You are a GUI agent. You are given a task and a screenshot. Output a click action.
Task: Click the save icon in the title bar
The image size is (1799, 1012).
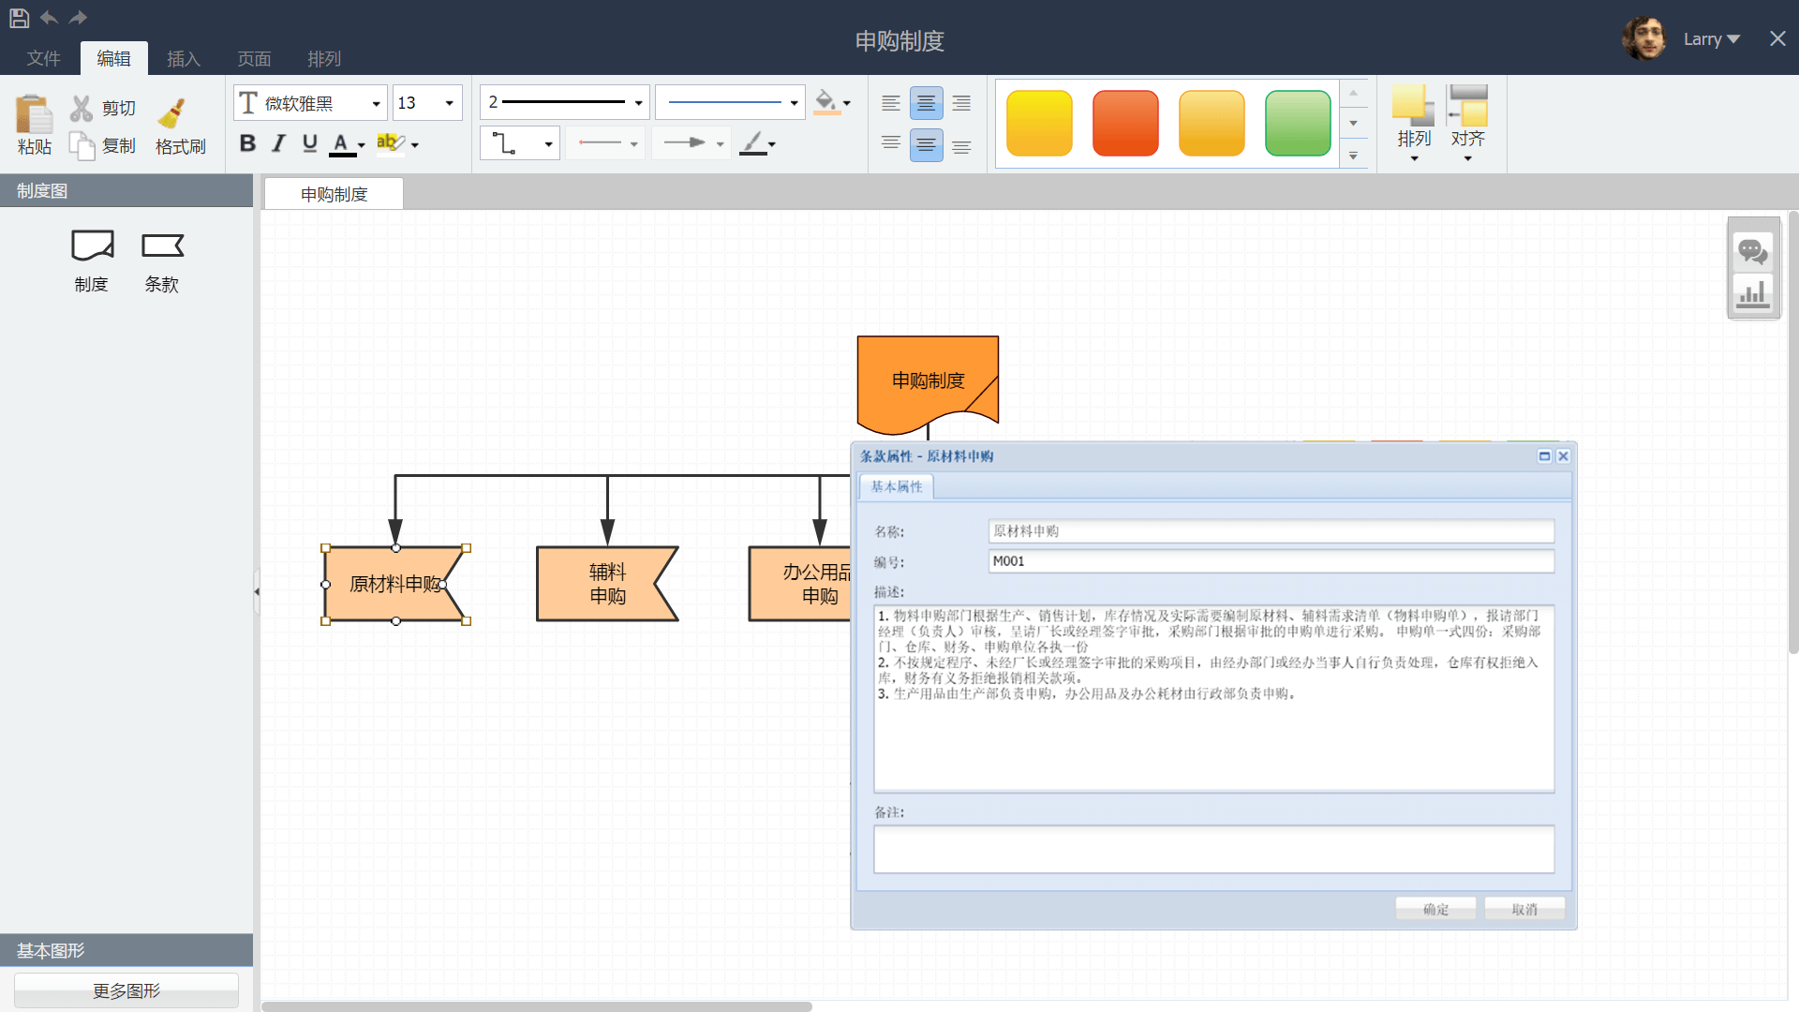coord(19,18)
